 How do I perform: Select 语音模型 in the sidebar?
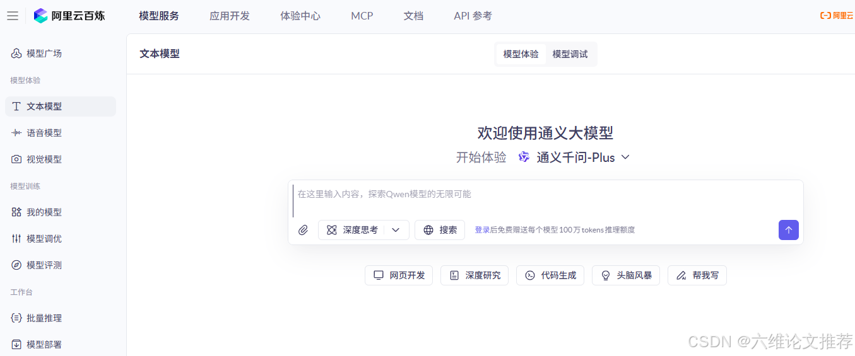(61, 133)
